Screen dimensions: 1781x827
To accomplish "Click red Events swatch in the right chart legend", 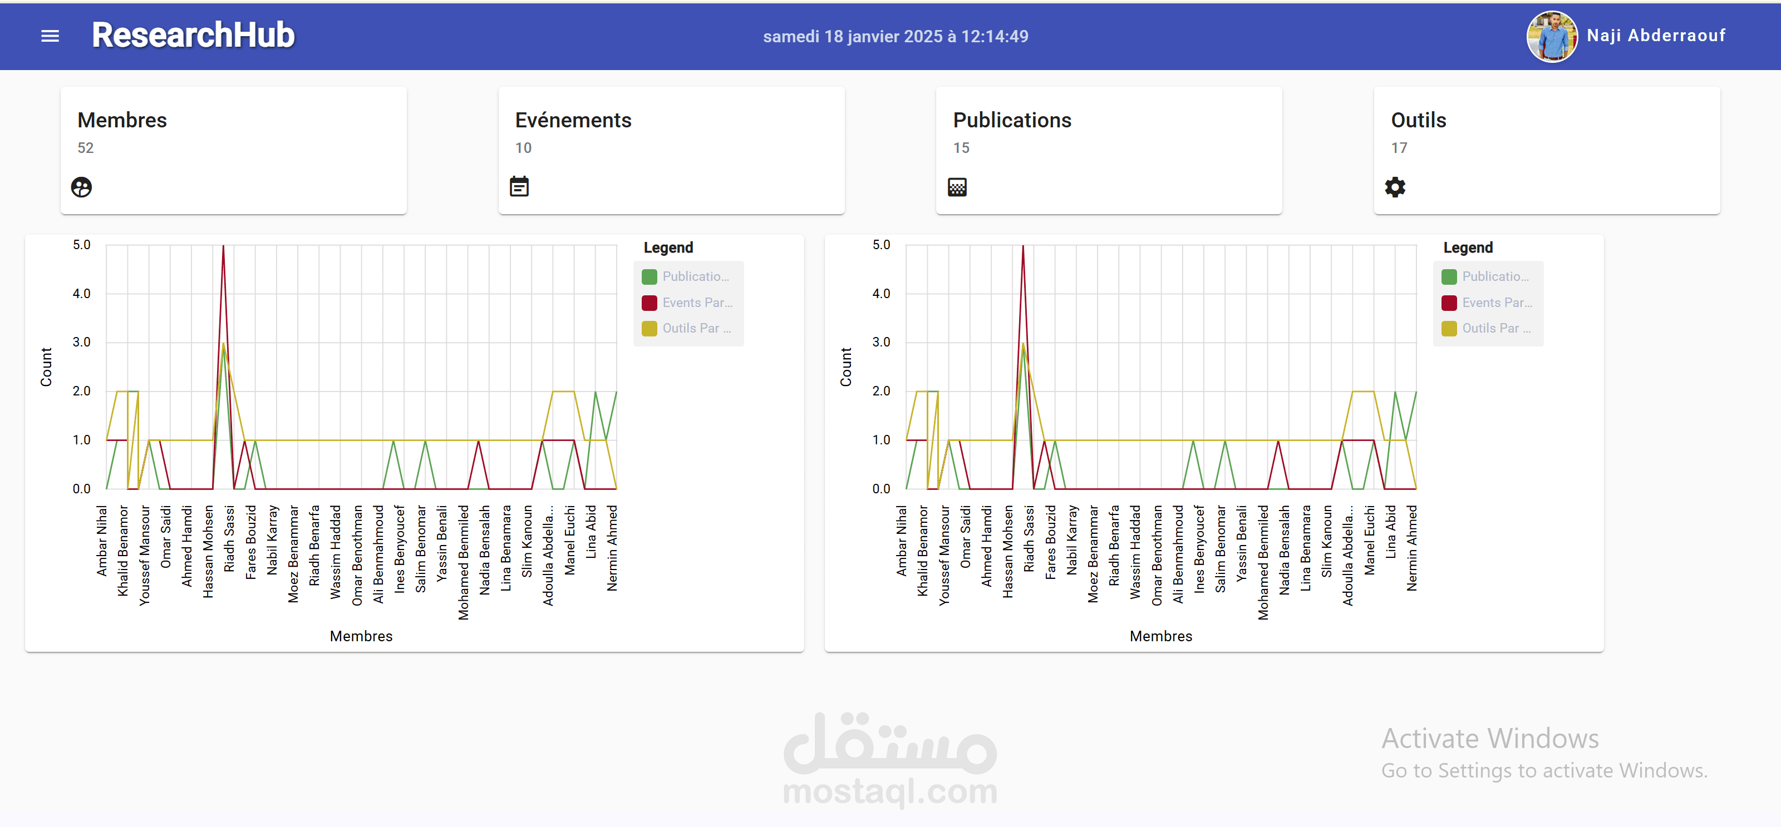I will point(1449,303).
